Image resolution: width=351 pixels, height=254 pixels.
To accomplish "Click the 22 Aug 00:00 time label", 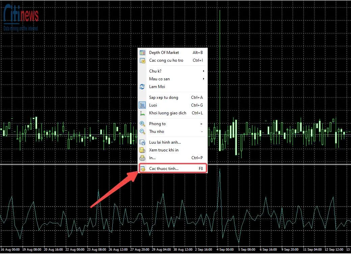I will 75,250.
